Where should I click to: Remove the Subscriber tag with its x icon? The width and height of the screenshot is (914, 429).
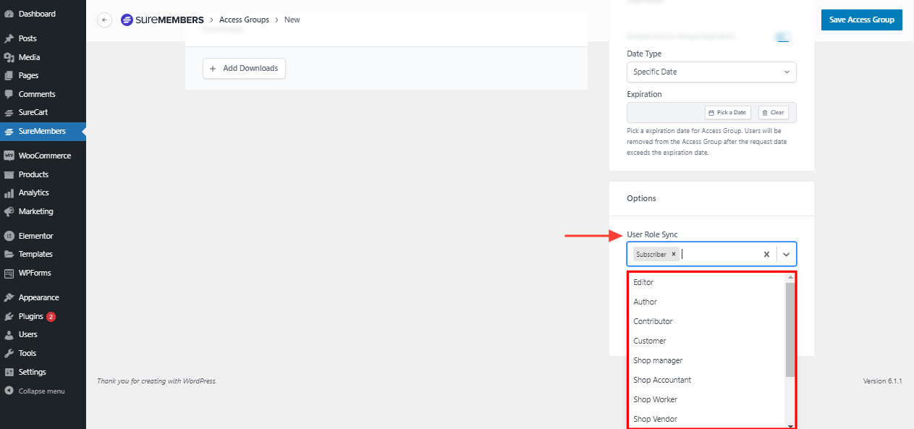tap(674, 255)
